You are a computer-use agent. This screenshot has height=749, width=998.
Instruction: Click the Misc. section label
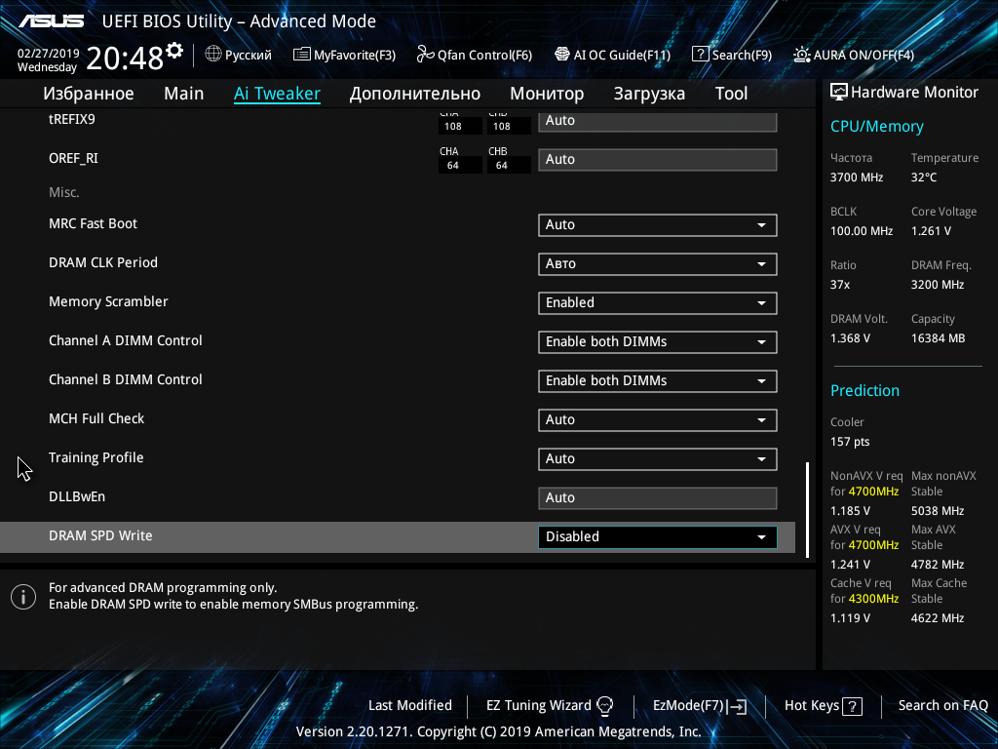point(64,192)
